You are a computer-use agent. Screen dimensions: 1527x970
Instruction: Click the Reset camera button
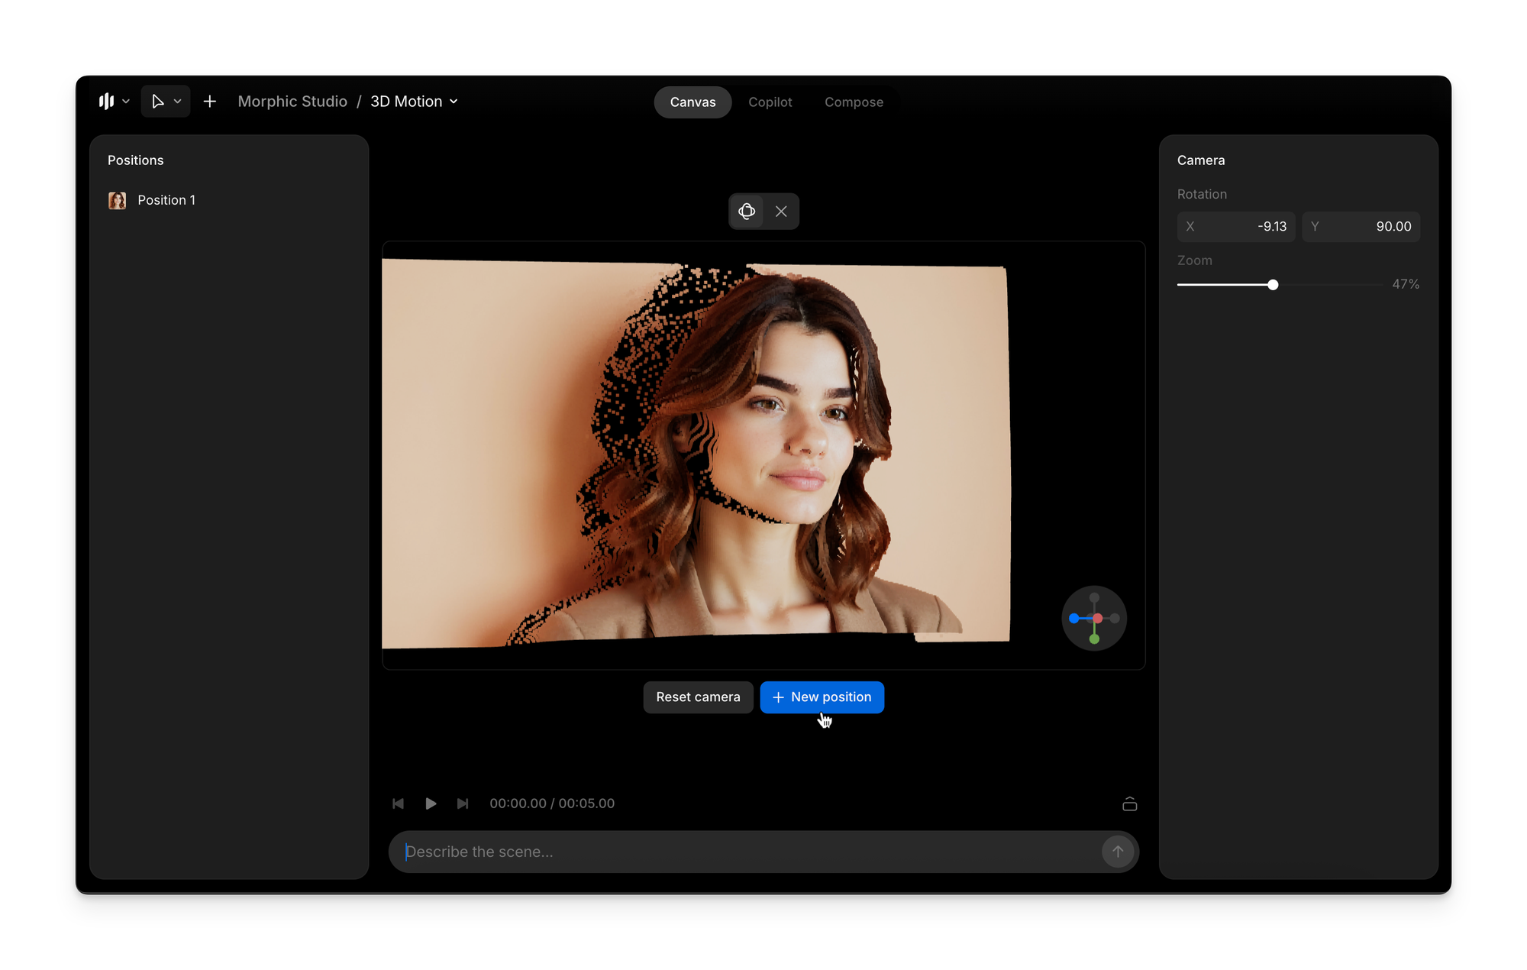[698, 697]
